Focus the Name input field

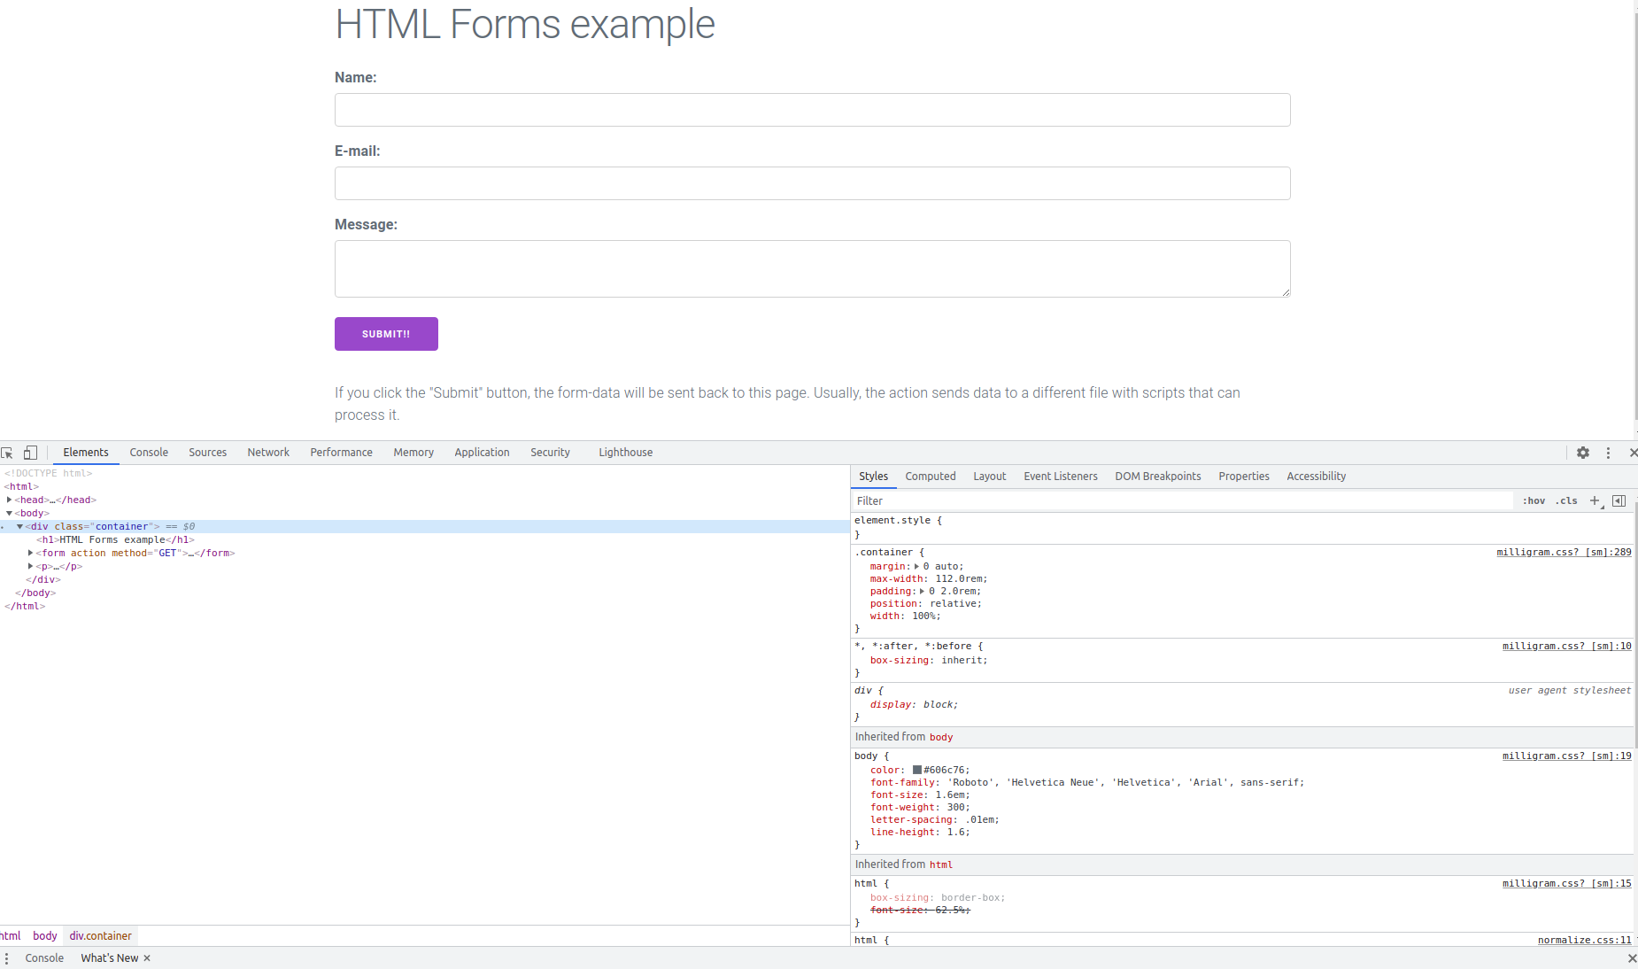coord(812,110)
